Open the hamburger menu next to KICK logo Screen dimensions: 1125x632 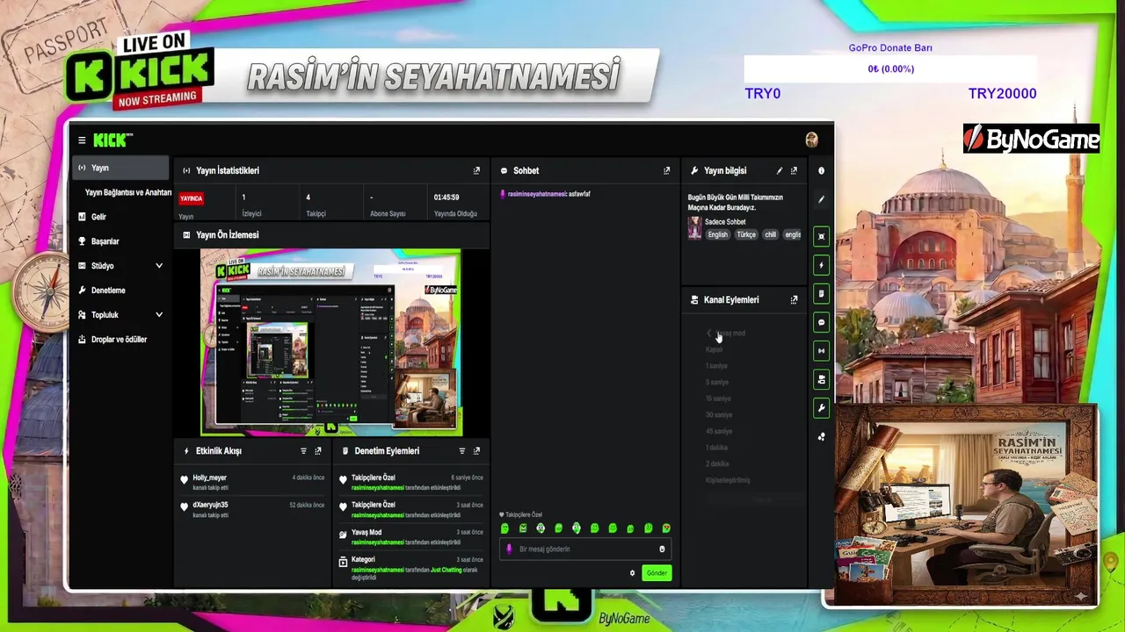click(82, 140)
